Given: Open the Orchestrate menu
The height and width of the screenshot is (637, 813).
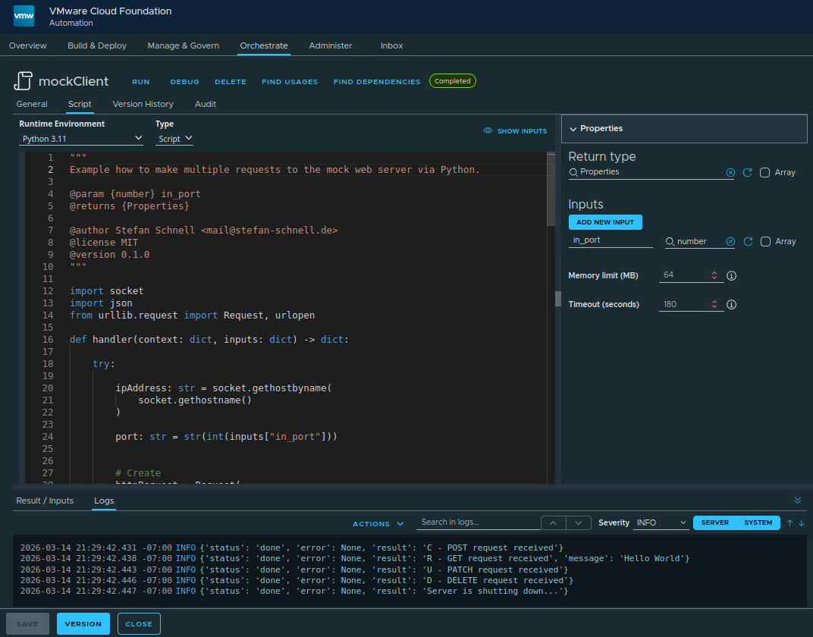Looking at the screenshot, I should pyautogui.click(x=263, y=45).
